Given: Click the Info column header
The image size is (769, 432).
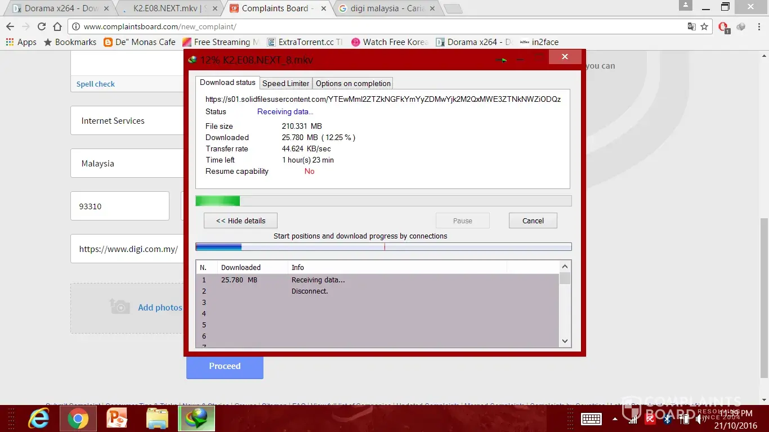Looking at the screenshot, I should [x=397, y=268].
